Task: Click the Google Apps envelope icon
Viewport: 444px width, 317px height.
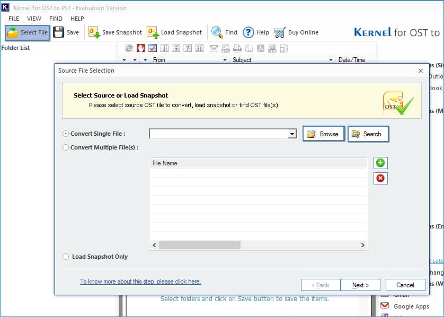Action: coord(385,305)
